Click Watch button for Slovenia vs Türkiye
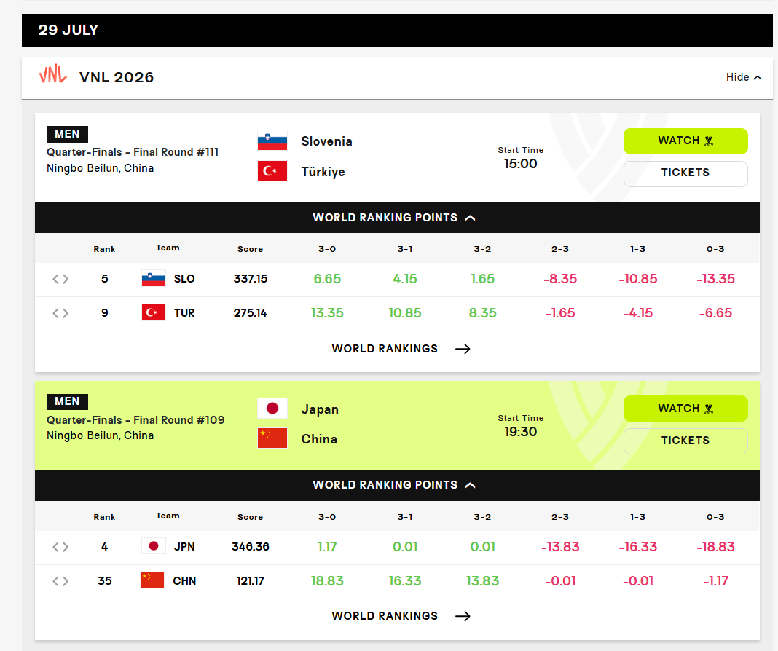778x651 pixels. (x=685, y=141)
